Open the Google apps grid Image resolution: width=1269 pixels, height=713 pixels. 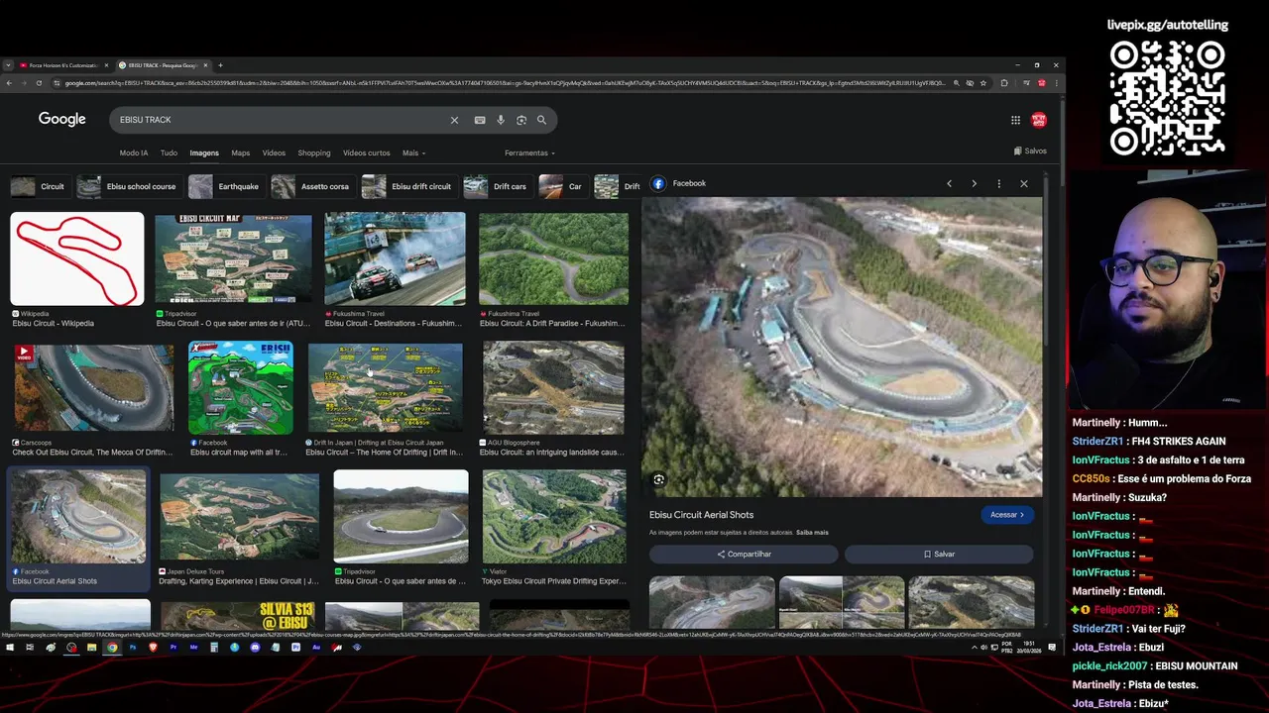[1015, 120]
